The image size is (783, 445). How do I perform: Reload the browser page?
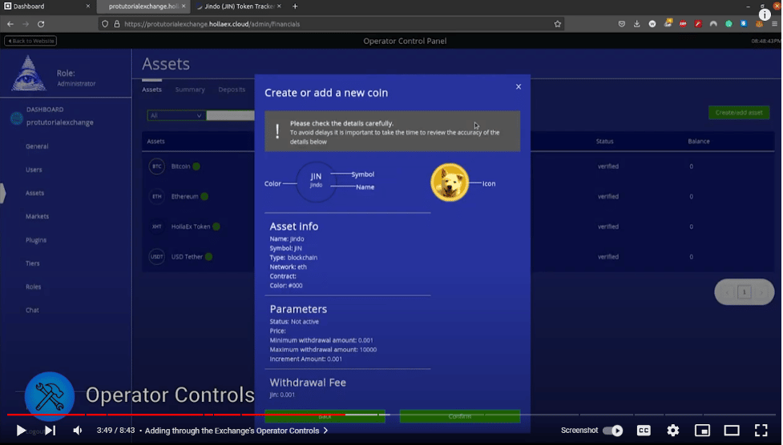coord(41,24)
